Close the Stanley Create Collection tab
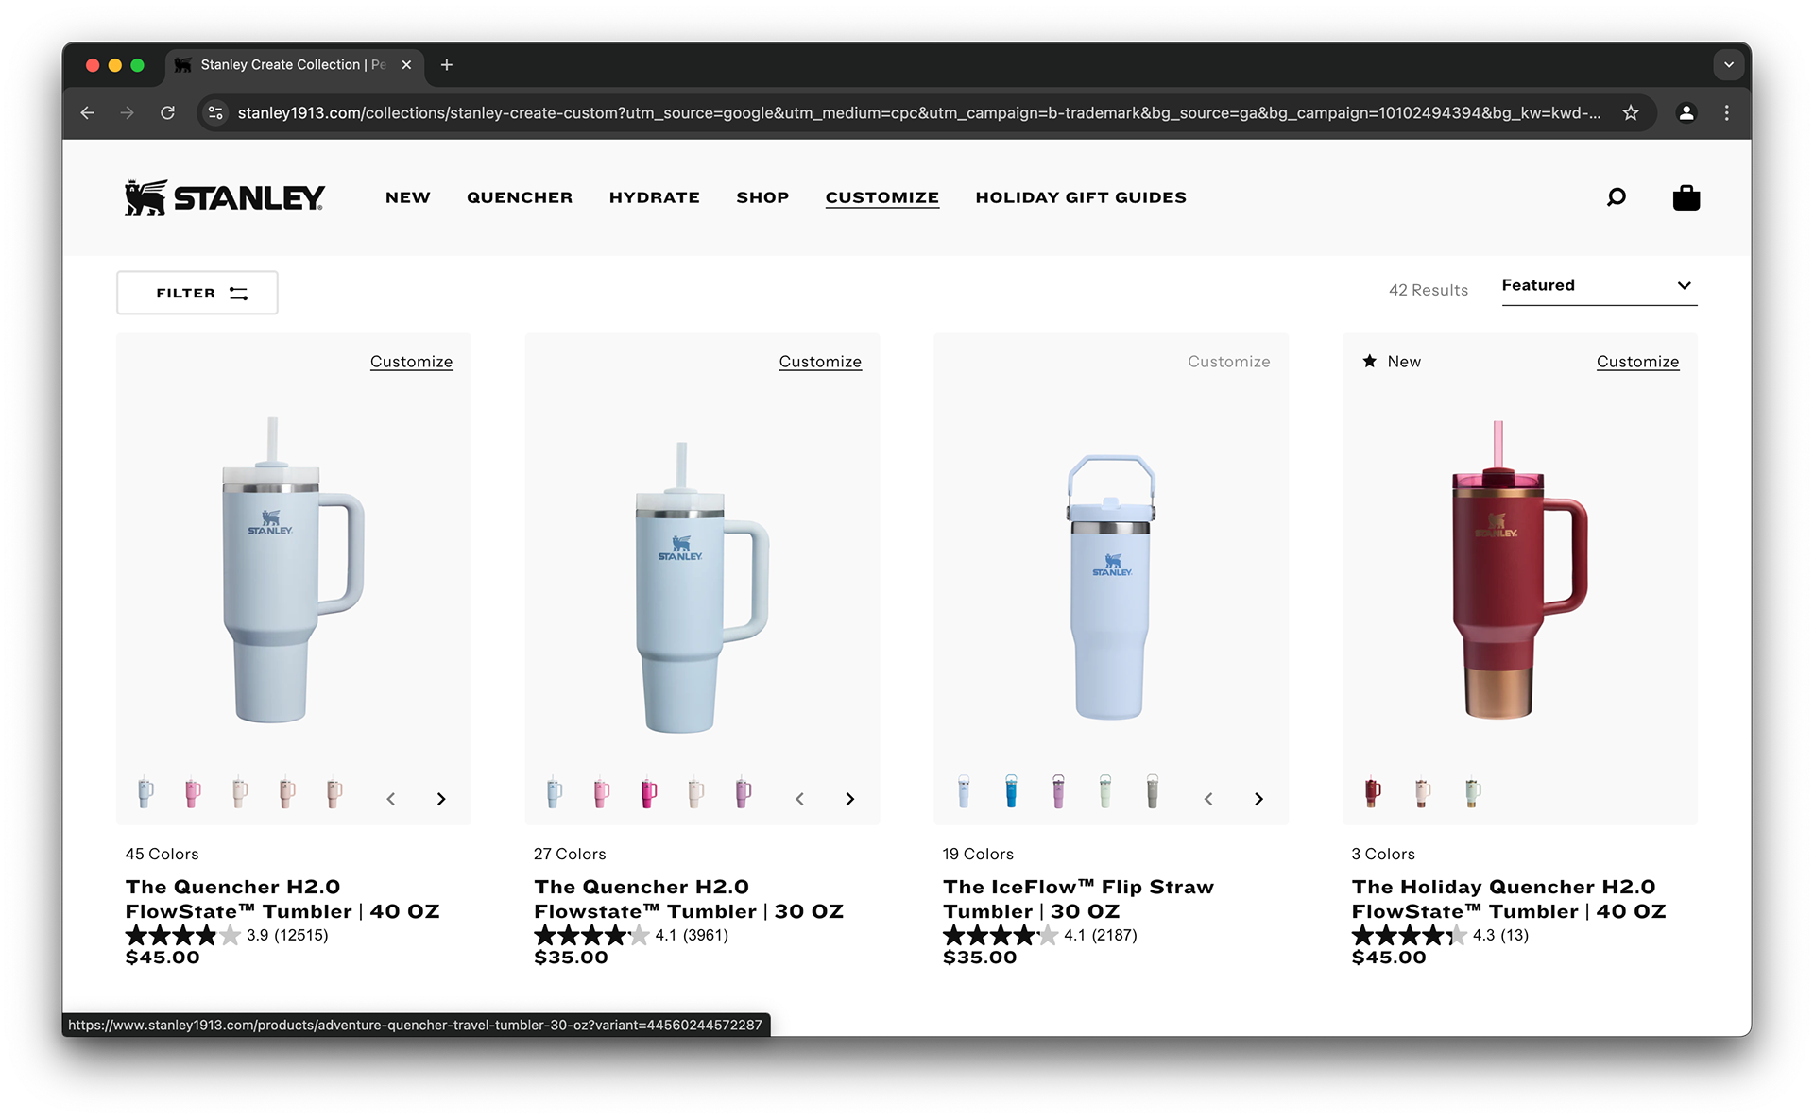 pyautogui.click(x=406, y=64)
